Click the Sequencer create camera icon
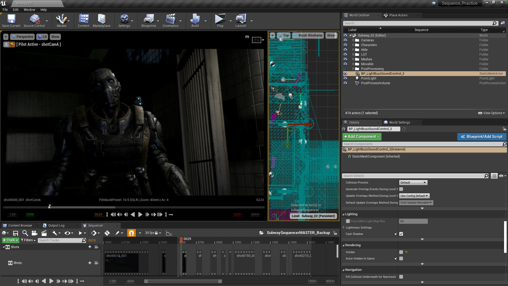The height and width of the screenshot is (286, 508). (x=35, y=233)
